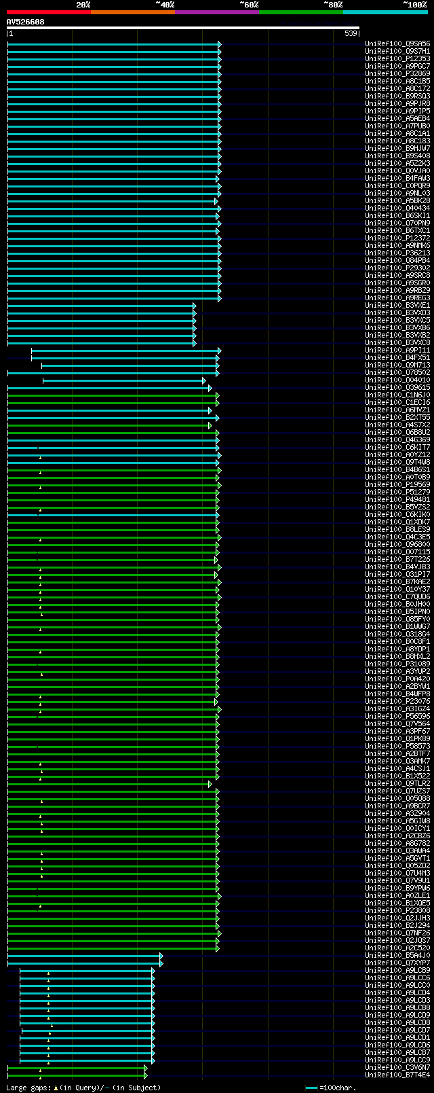Open UniRef100_A9BCR7 hit
The height and width of the screenshot is (1093, 434).
pyautogui.click(x=397, y=806)
